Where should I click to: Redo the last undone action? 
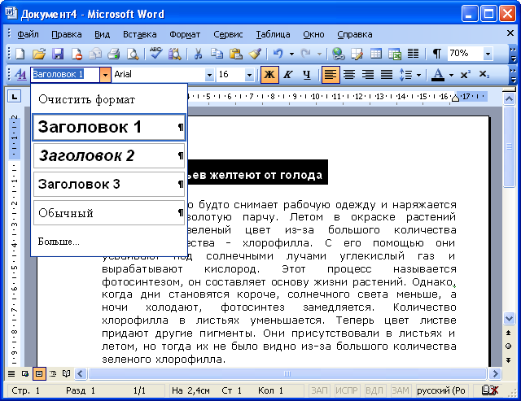pos(306,54)
